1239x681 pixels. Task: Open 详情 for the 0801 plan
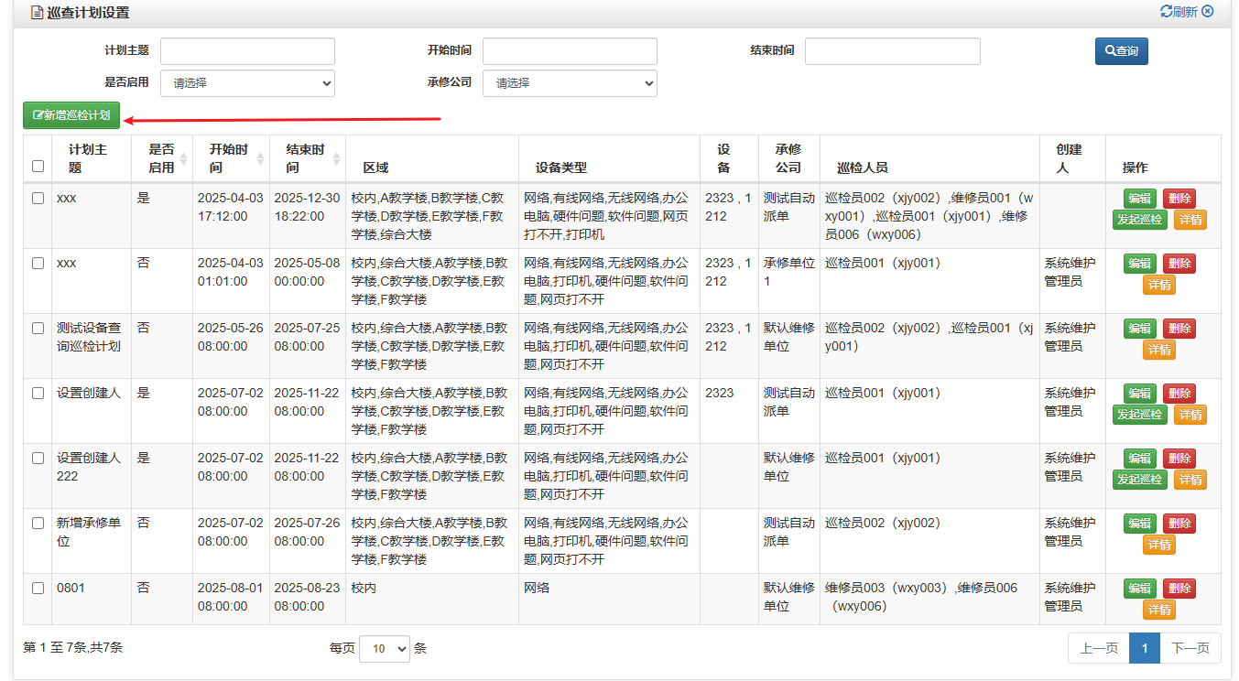(x=1159, y=610)
